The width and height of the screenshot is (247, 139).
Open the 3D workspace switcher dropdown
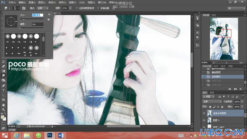(236, 8)
